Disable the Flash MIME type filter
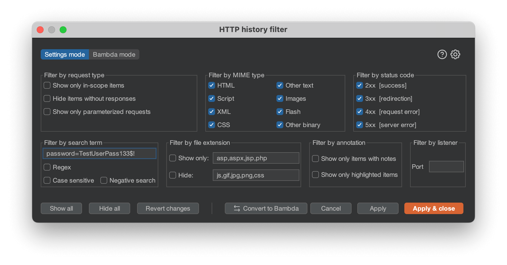The image size is (507, 265). [x=280, y=112]
